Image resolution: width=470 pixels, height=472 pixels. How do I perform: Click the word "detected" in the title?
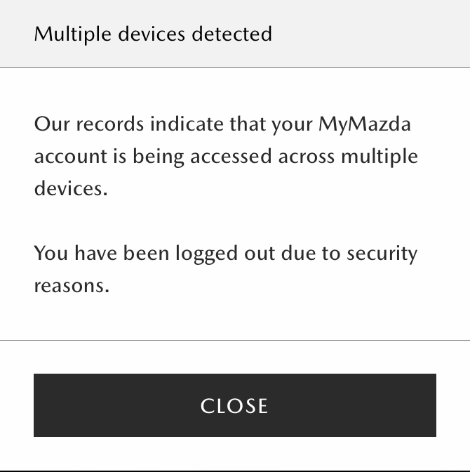pyautogui.click(x=234, y=34)
